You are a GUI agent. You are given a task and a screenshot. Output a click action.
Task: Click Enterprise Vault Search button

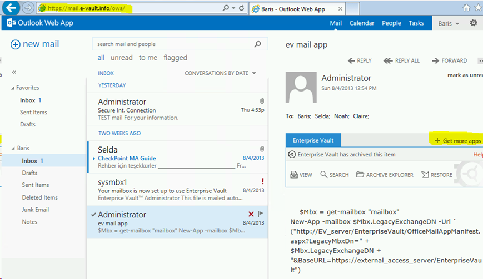coord(335,175)
